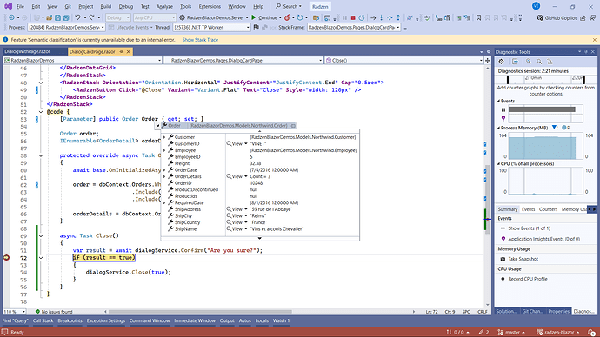Open the Debug menu

pyautogui.click(x=126, y=6)
